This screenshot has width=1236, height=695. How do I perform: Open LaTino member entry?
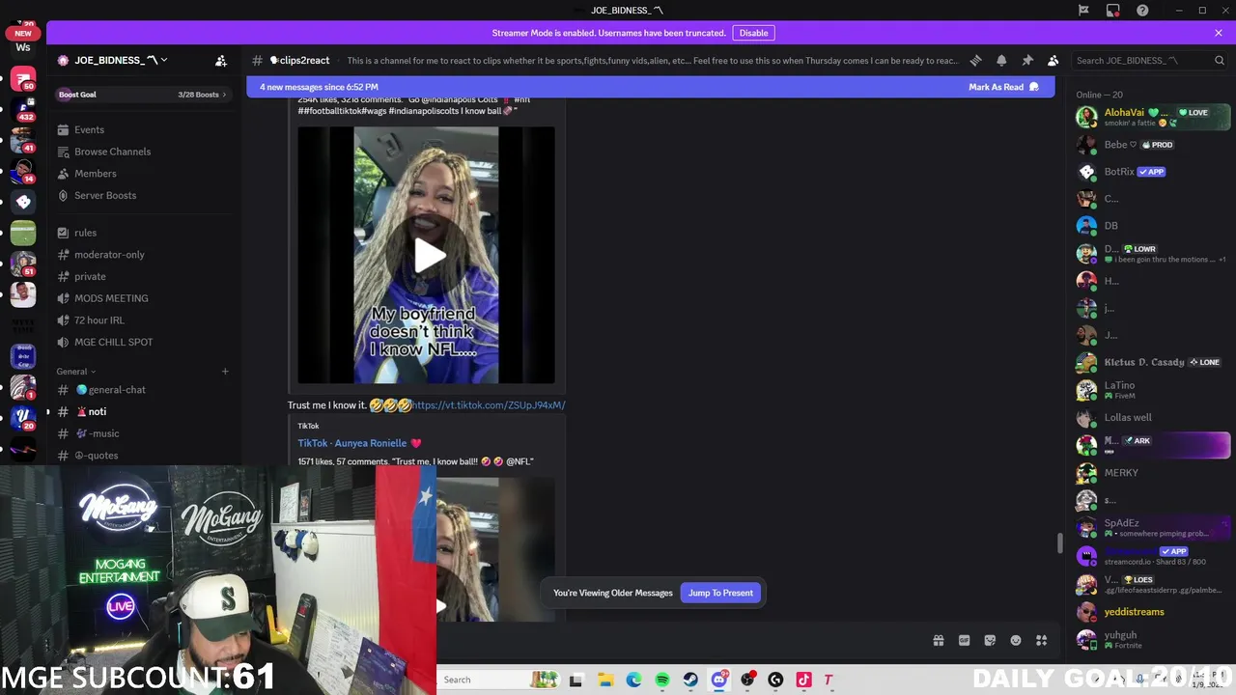[1152, 390]
